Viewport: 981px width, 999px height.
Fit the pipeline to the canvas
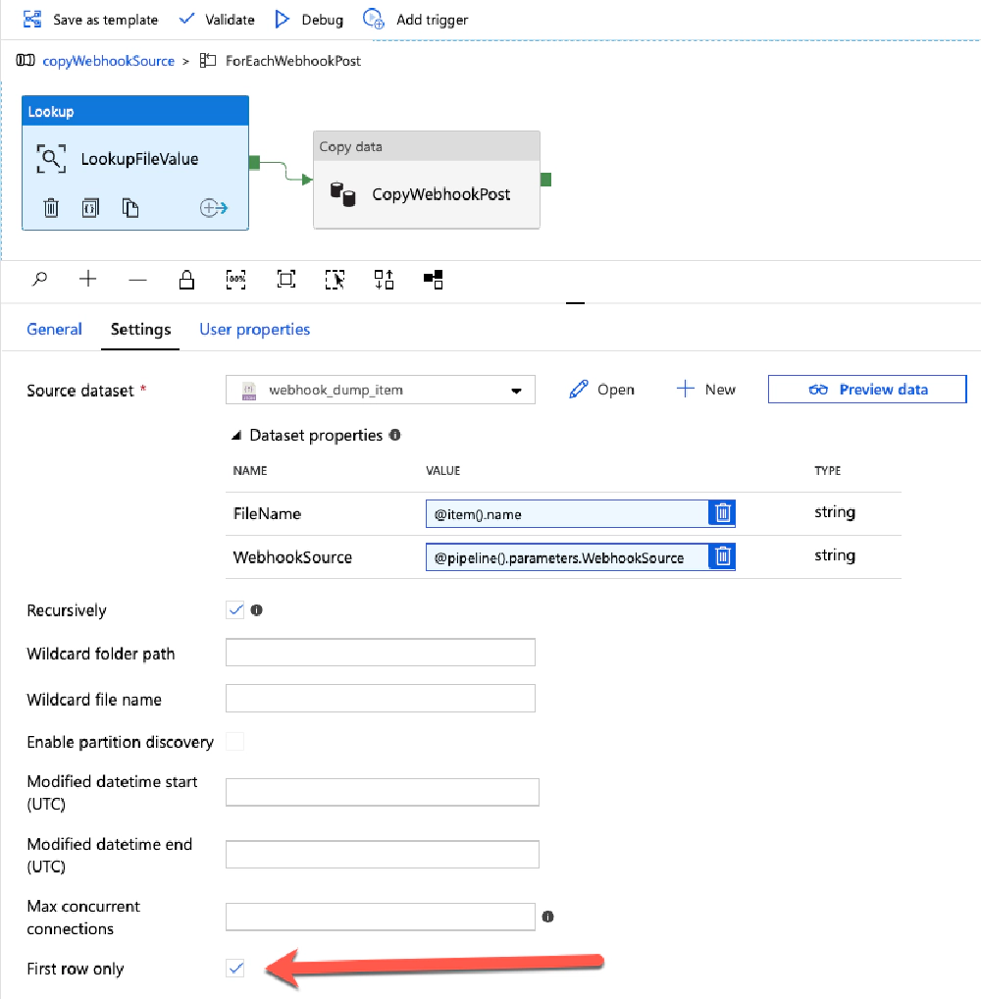pyautogui.click(x=285, y=279)
